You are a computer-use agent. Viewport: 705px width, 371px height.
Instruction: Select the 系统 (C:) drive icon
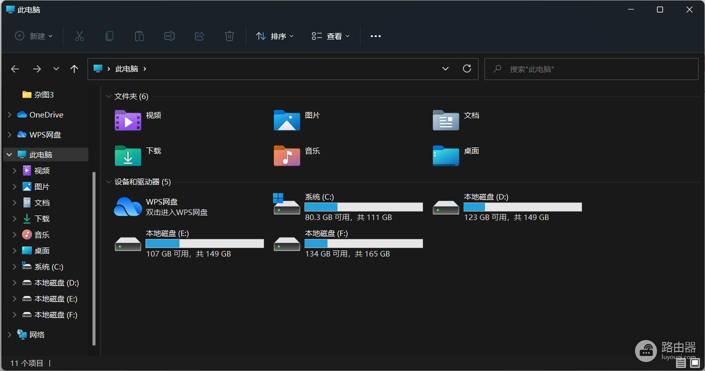[286, 204]
